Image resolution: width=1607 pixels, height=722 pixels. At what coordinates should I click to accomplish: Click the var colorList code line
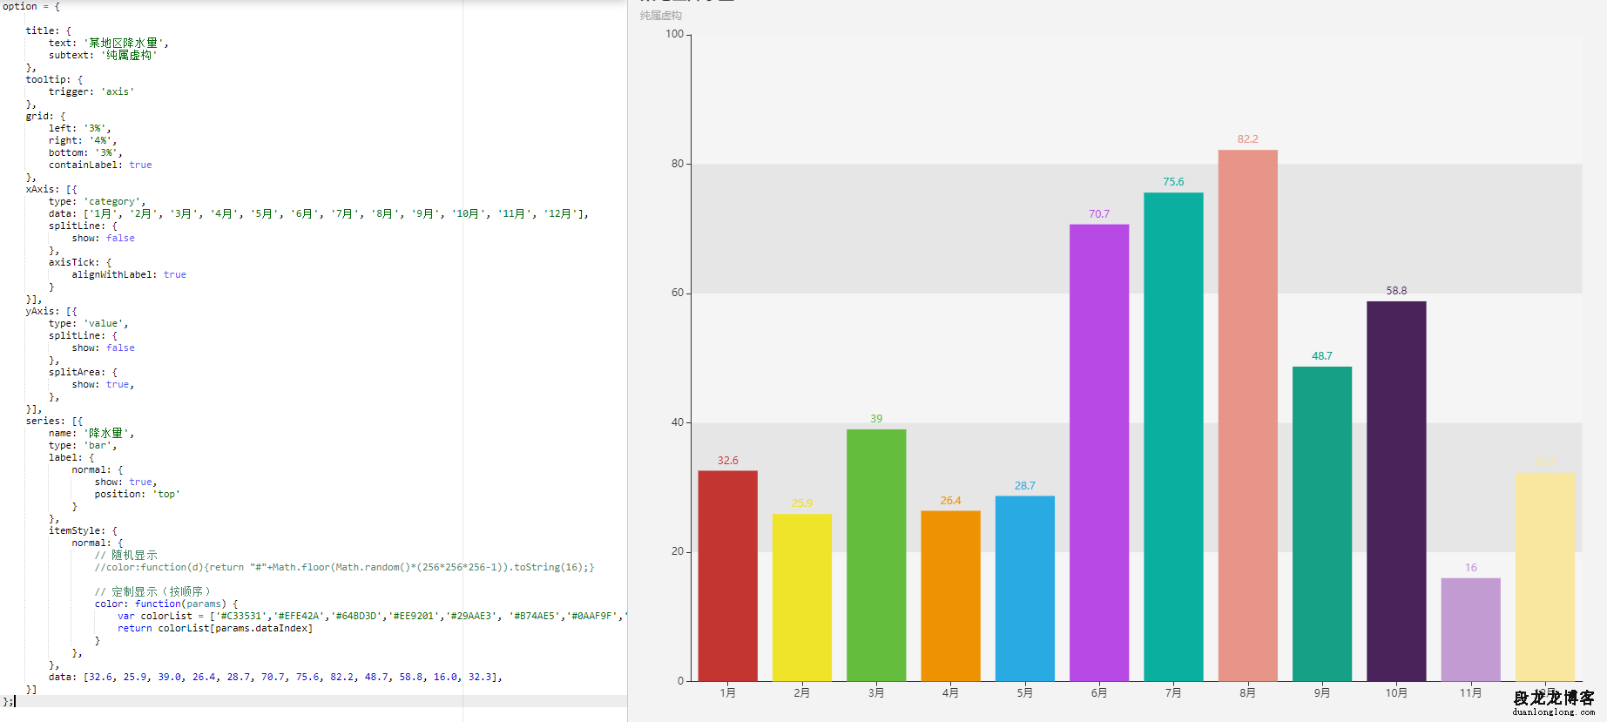[x=372, y=616]
